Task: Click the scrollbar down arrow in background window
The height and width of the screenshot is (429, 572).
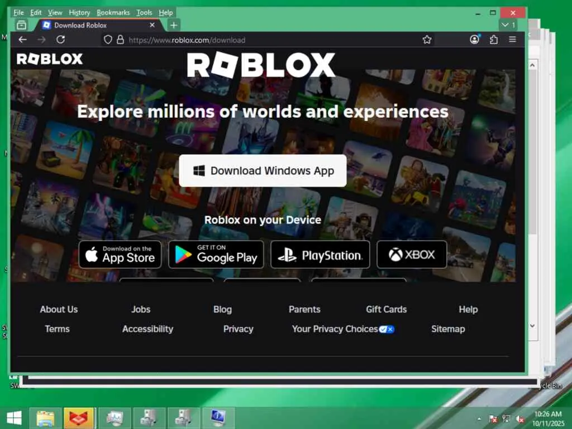Action: tap(532, 326)
